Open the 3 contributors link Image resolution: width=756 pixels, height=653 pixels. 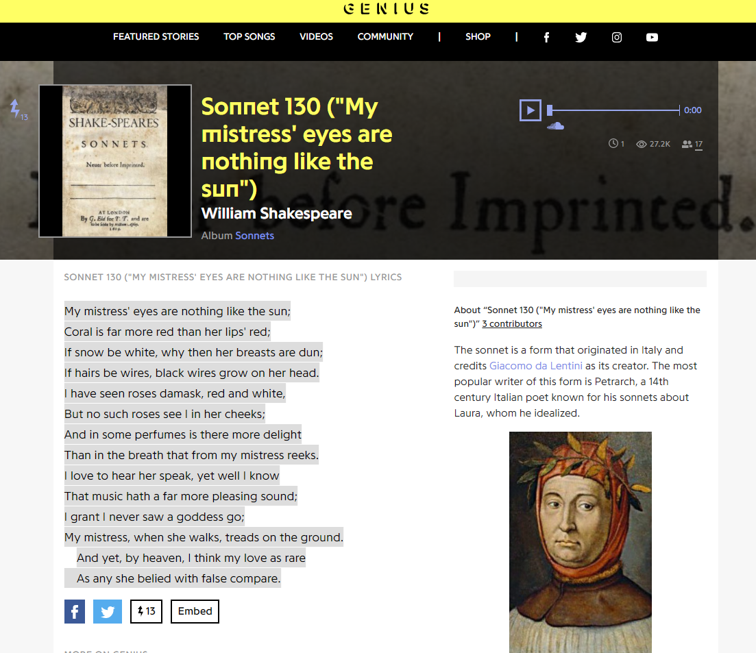click(511, 324)
